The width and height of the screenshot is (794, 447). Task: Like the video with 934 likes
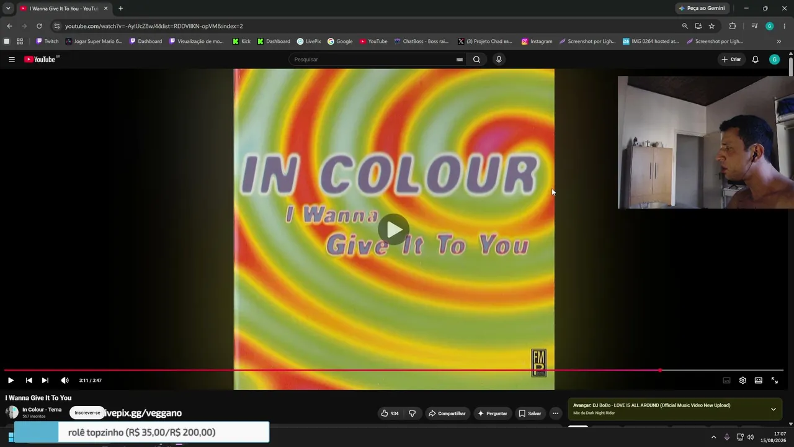(390, 413)
